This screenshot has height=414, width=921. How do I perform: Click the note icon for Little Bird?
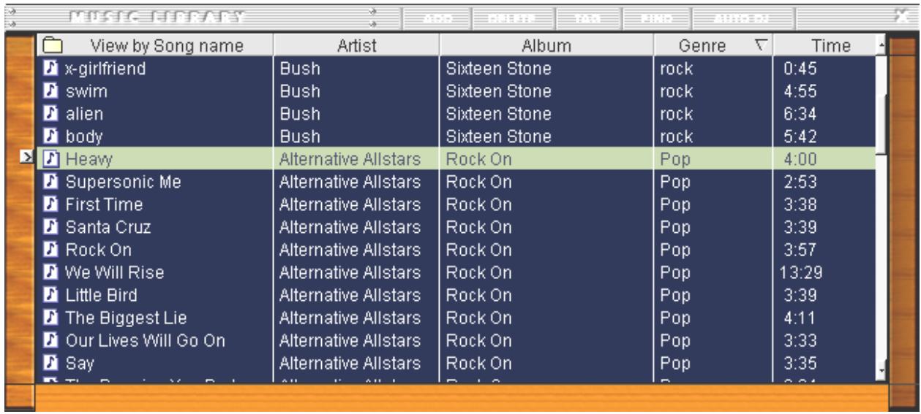[50, 295]
